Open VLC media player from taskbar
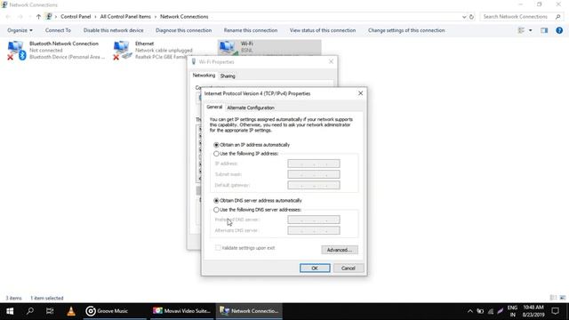 (x=71, y=311)
